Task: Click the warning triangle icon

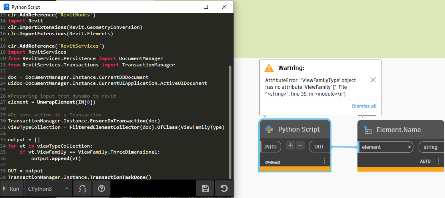Action: point(269,68)
